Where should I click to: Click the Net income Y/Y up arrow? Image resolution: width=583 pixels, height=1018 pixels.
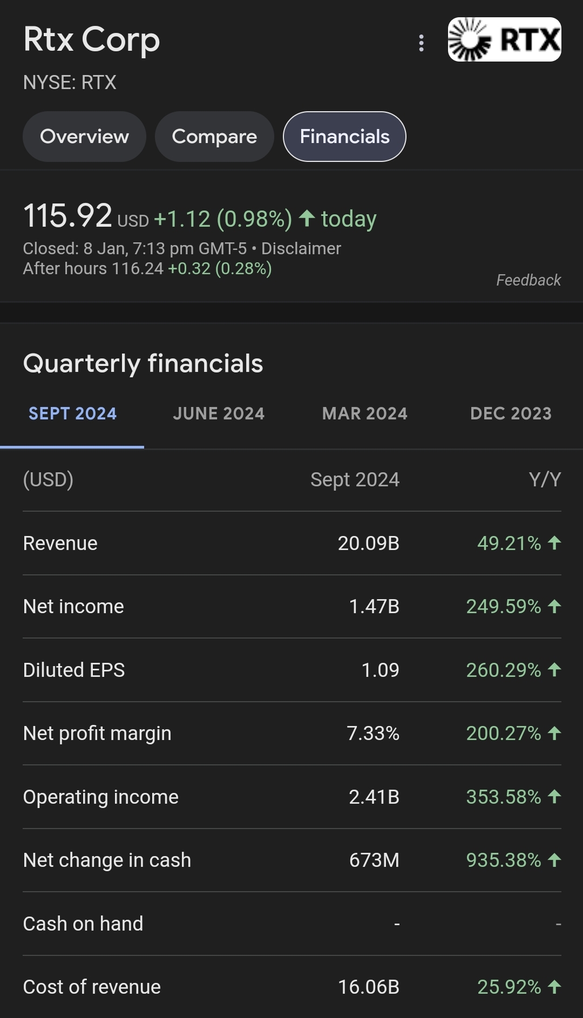[554, 606]
